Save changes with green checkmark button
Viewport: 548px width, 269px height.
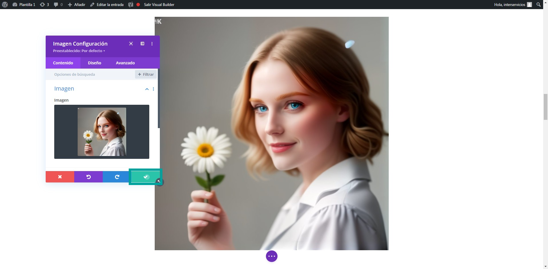pos(146,177)
